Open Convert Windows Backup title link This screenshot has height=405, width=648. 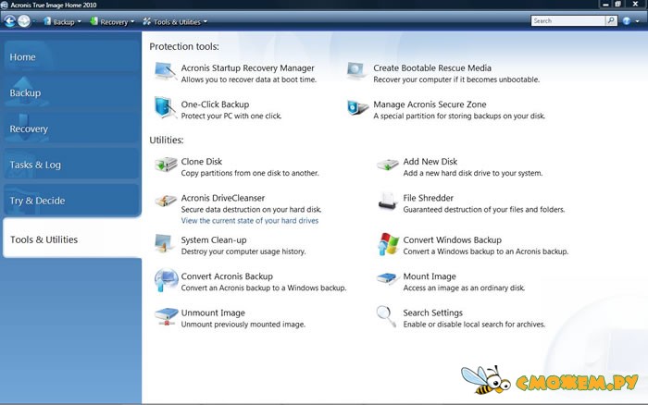click(x=452, y=239)
